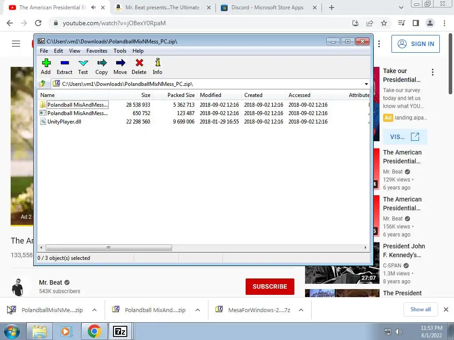This screenshot has width=454, height=340.
Task: Expand options for PolandballMixNMe....zip download
Action: 94,310
